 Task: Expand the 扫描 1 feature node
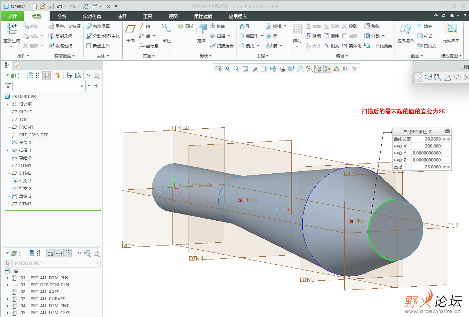pos(8,150)
